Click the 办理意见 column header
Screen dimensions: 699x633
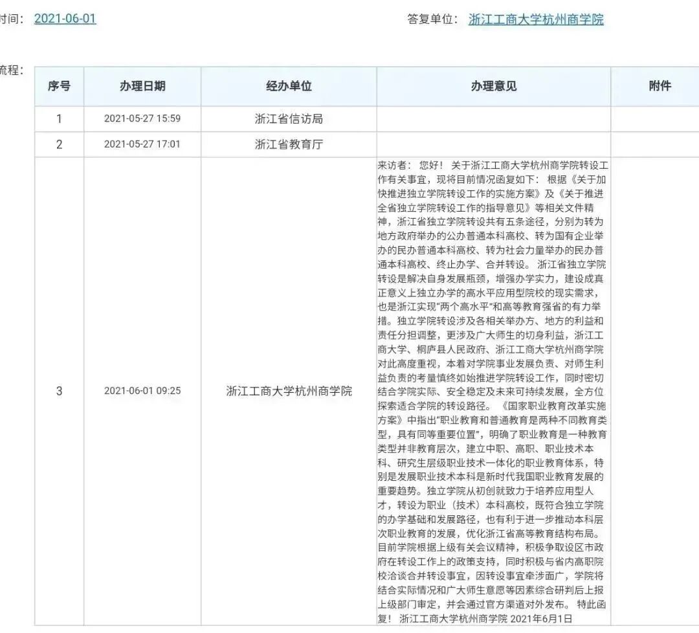point(494,85)
